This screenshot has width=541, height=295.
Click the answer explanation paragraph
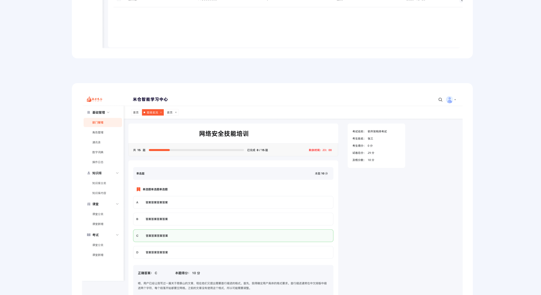232,286
